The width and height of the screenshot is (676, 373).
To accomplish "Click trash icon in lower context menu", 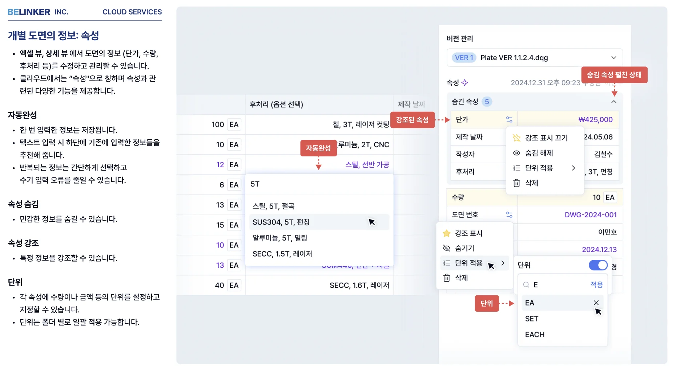I will coord(447,278).
